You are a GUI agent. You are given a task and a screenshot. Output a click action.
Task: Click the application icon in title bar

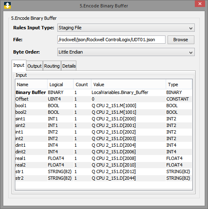pyautogui.click(x=7, y=5)
